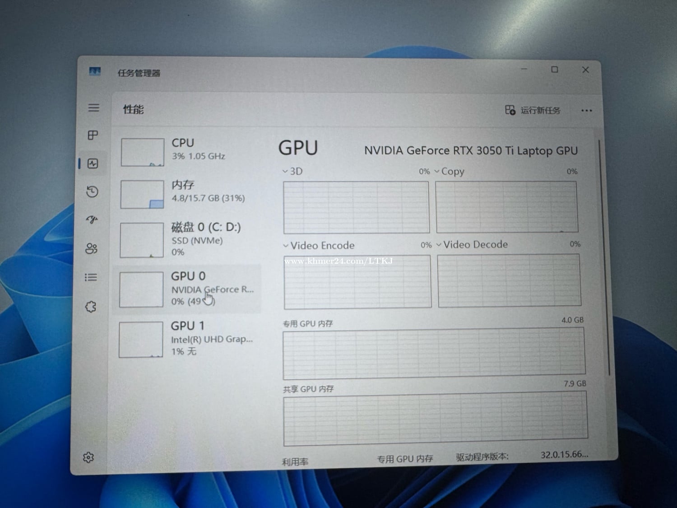Click the 7.9 GB shared memory label
The height and width of the screenshot is (508, 677).
click(x=575, y=384)
